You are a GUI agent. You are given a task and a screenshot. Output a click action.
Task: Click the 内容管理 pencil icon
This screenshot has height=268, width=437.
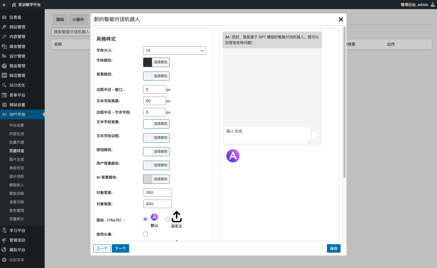tap(4, 37)
